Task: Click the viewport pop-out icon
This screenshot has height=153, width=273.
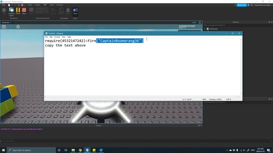Action: point(200,23)
